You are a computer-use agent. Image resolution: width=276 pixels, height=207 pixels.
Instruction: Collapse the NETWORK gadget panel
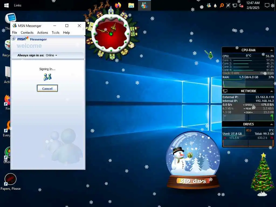[x=272, y=91]
